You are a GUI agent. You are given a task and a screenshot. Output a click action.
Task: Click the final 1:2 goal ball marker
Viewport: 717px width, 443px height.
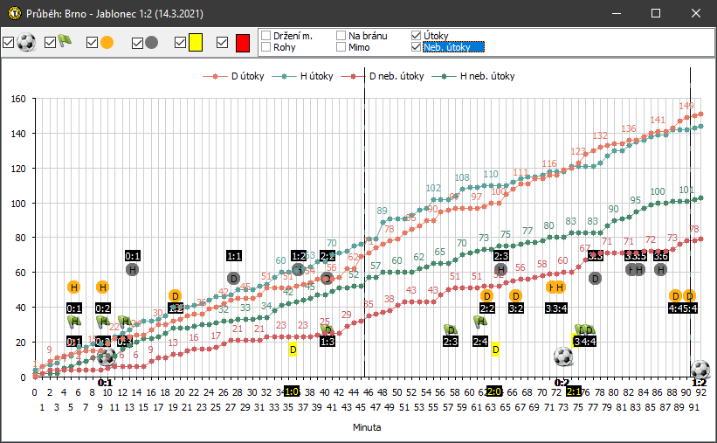pyautogui.click(x=700, y=369)
